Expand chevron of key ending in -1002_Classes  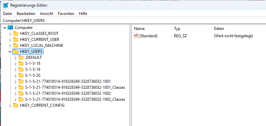15,99
